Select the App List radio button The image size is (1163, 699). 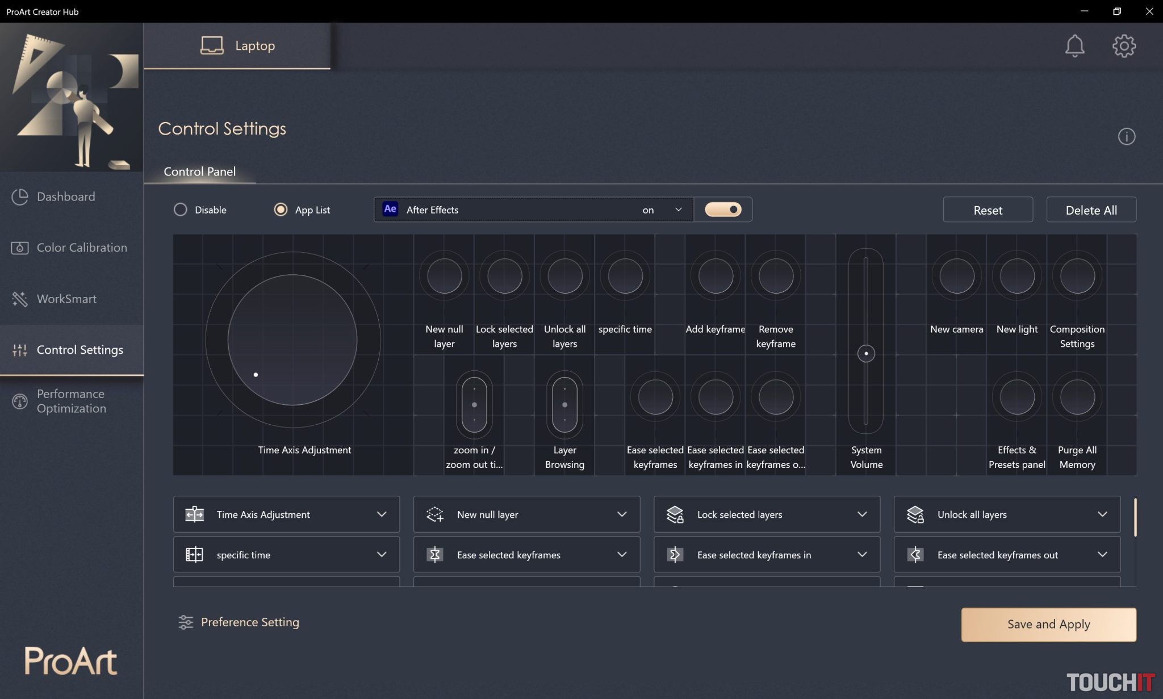click(x=281, y=210)
